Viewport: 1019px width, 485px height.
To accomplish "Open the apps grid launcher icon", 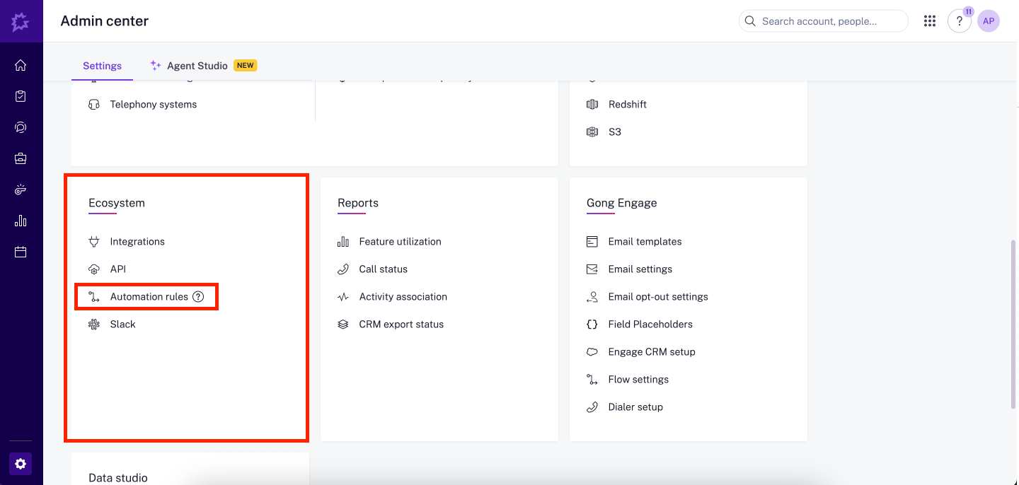I will coord(930,21).
